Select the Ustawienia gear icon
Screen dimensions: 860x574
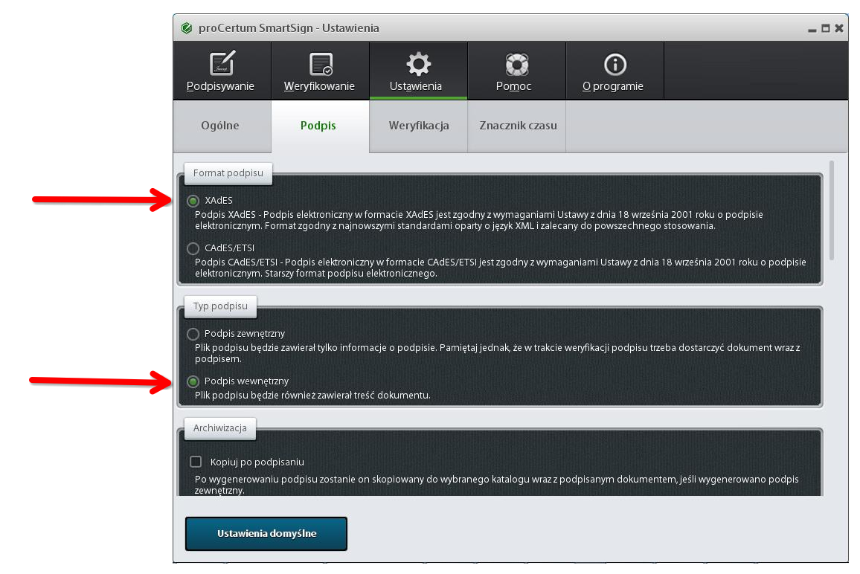coord(418,65)
